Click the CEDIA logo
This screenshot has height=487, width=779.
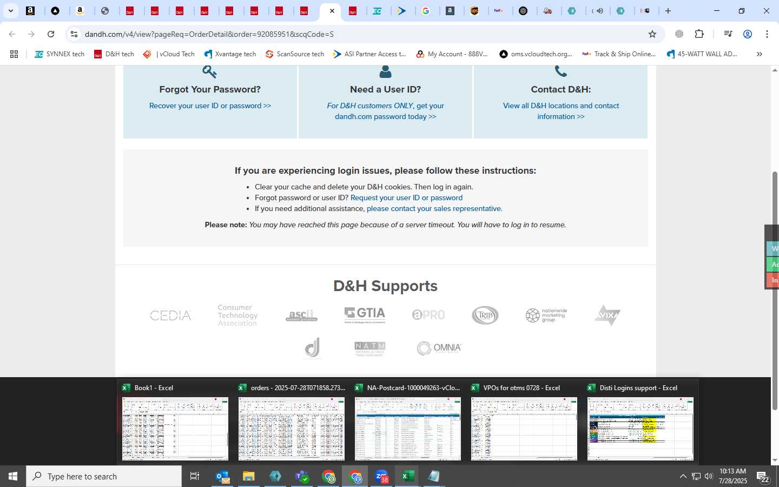pyautogui.click(x=170, y=315)
